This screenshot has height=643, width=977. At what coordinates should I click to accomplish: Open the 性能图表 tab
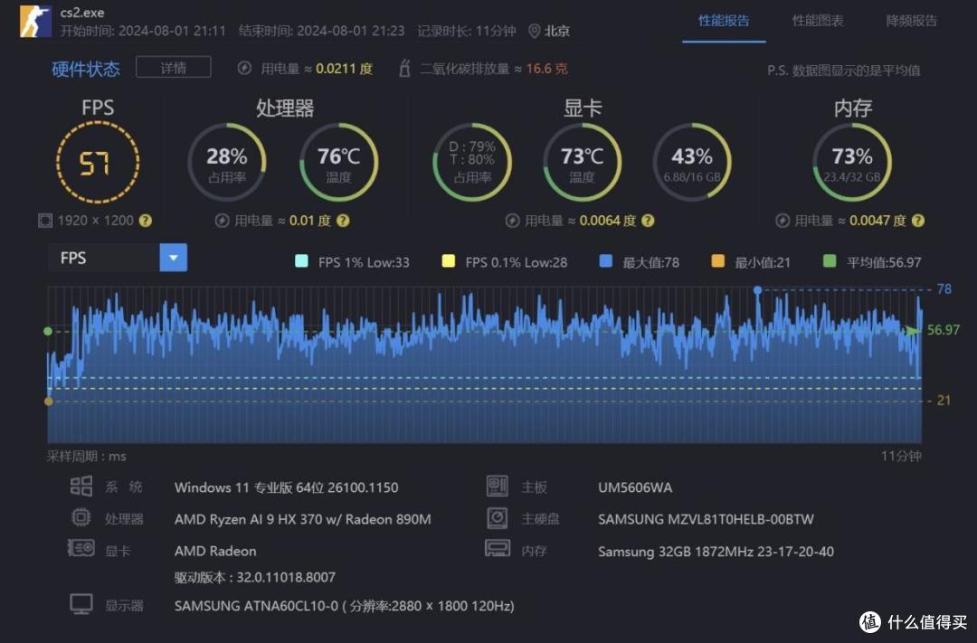pos(818,21)
